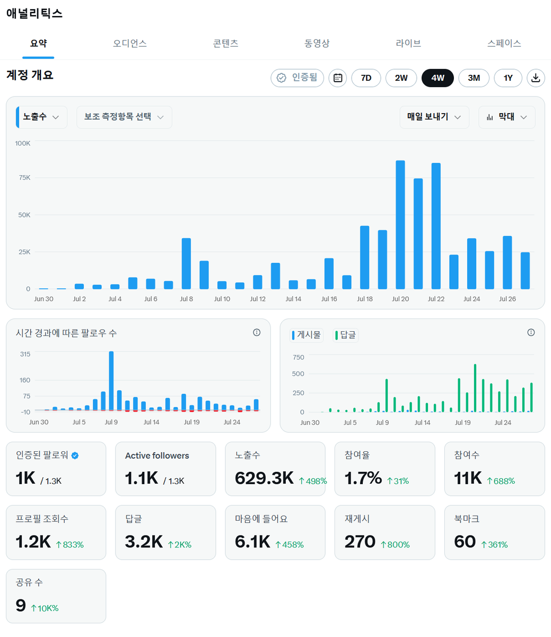
Task: Open the 매일 보내기 interval dropdown
Action: (434, 117)
